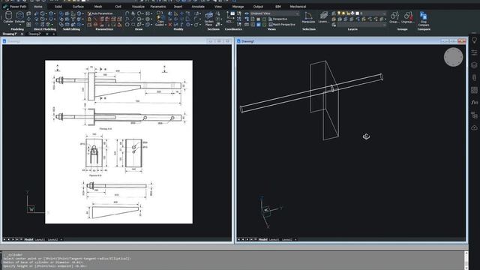
Task: Add a new drawing tab with plus
Action: point(54,34)
